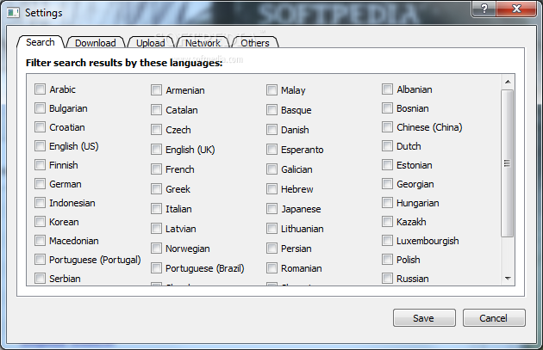Toggle the German language checkbox
The width and height of the screenshot is (543, 350).
pos(40,184)
